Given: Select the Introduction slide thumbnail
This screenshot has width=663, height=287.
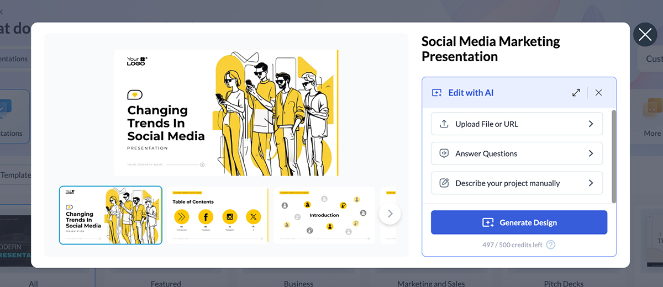Looking at the screenshot, I should [324, 215].
